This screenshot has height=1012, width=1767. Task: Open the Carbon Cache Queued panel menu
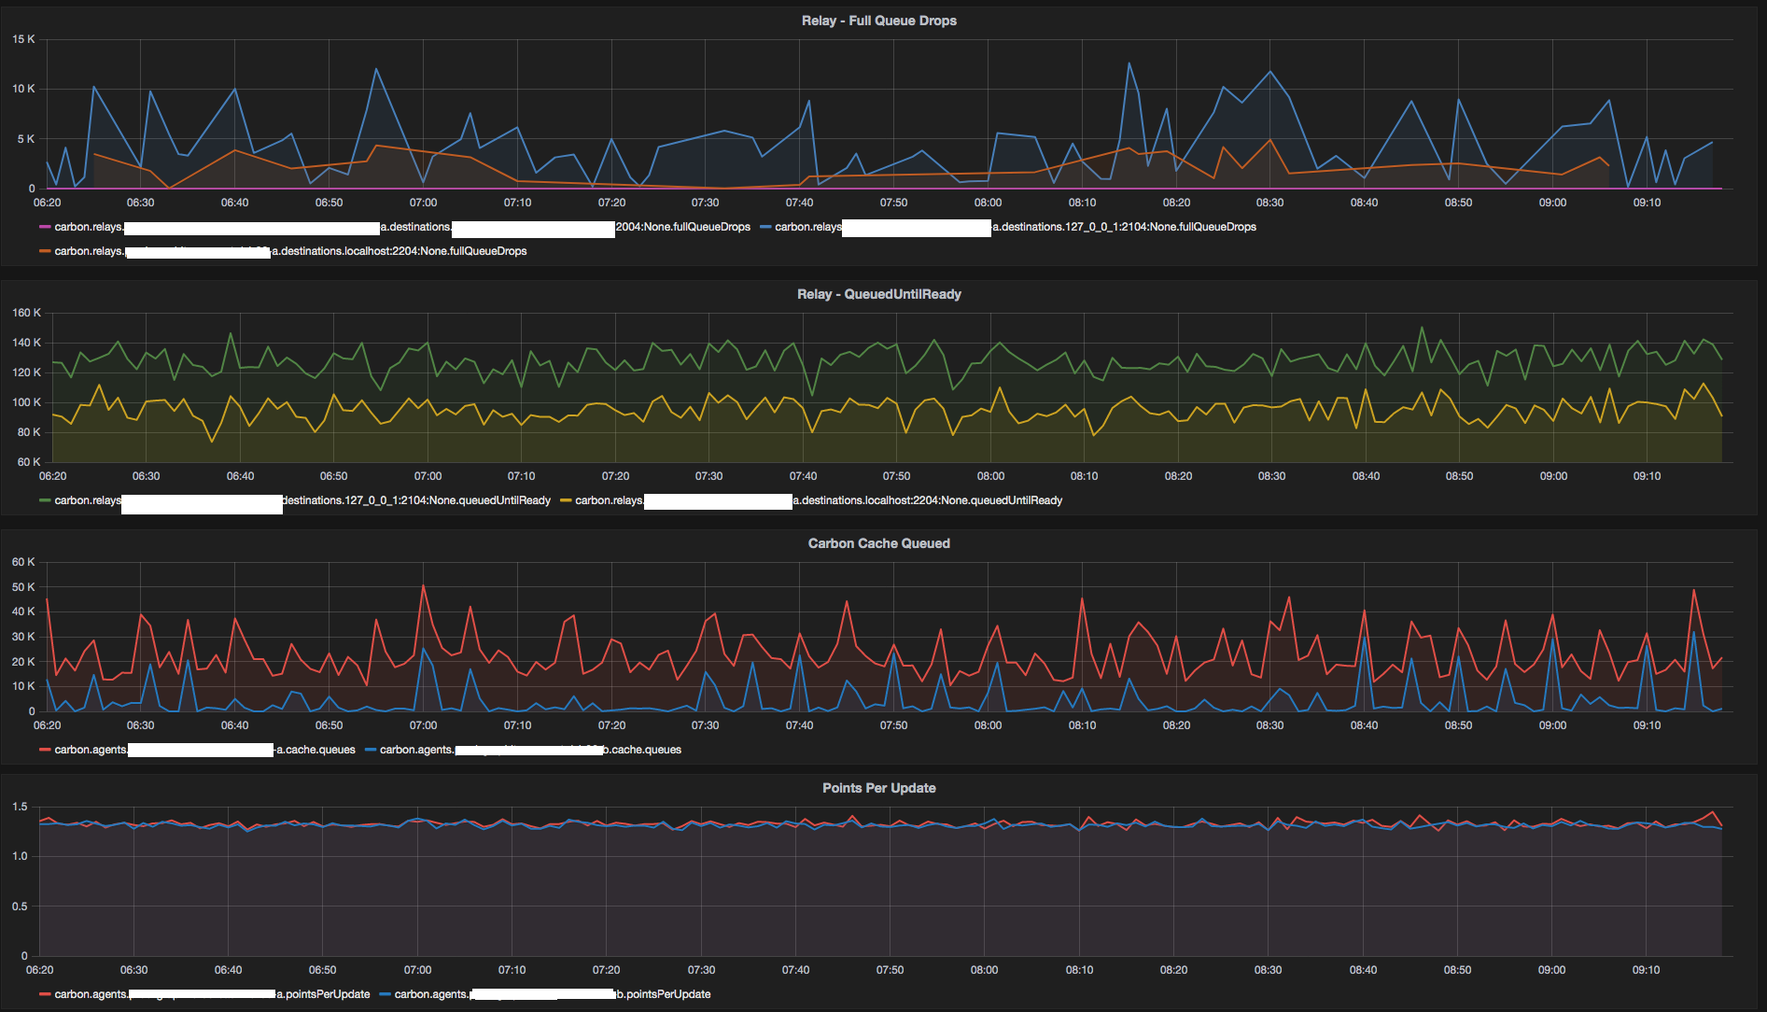[x=878, y=542]
